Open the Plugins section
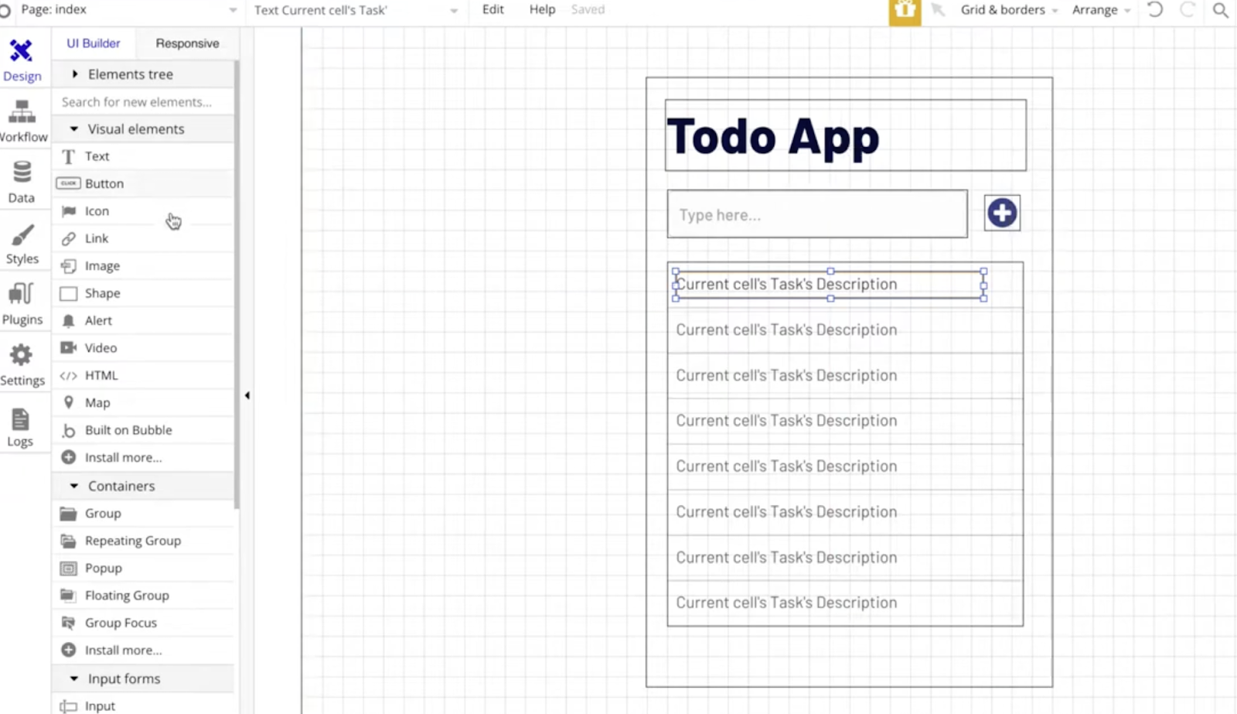 tap(22, 304)
